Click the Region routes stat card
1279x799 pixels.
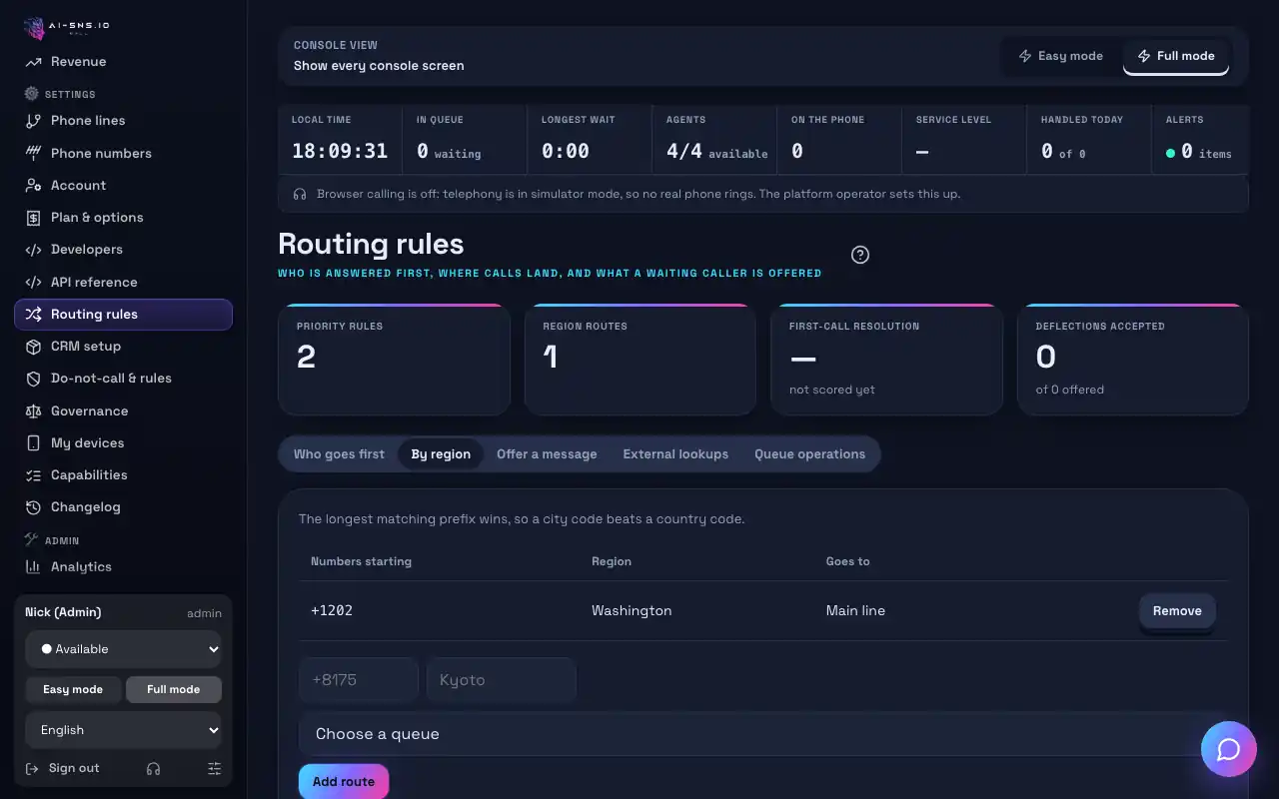click(640, 360)
